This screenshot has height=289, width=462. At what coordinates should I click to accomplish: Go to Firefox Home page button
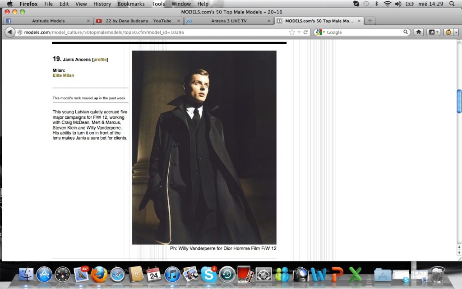click(x=419, y=32)
